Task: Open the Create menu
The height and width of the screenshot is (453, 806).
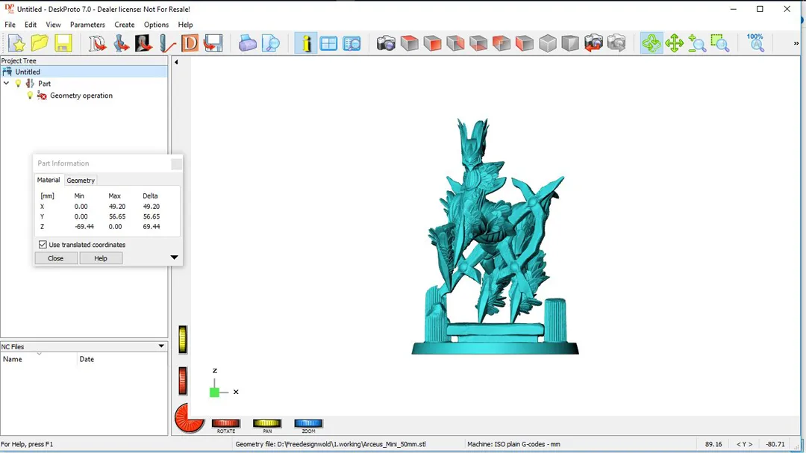Action: point(125,25)
